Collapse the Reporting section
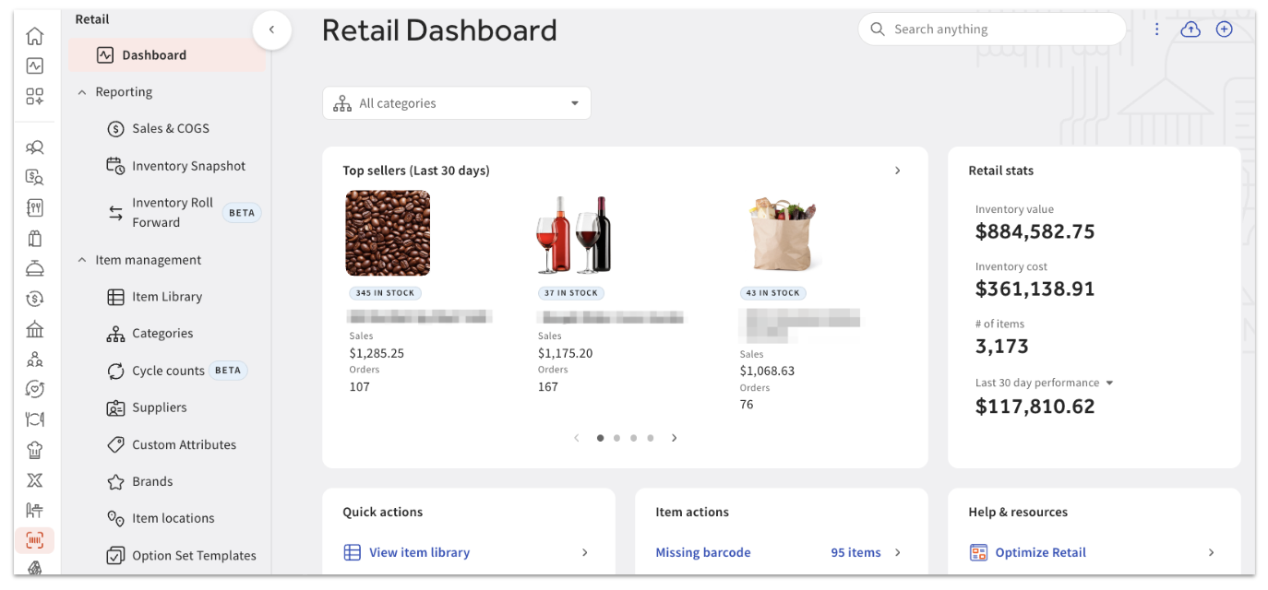This screenshot has height=590, width=1268. [81, 91]
